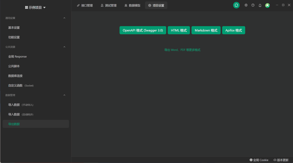Screen dimensions: 293x163
Task: Click the sync refresh icon in top bar
Action: click(236, 5)
